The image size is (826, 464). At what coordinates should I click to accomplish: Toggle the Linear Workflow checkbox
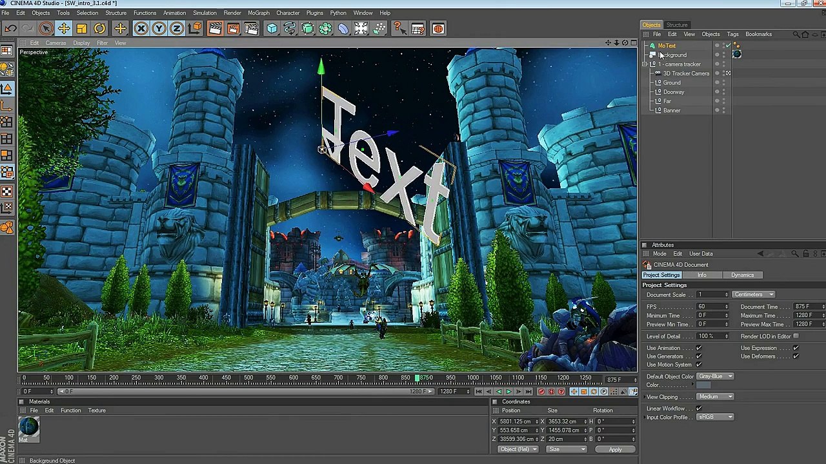click(x=699, y=409)
